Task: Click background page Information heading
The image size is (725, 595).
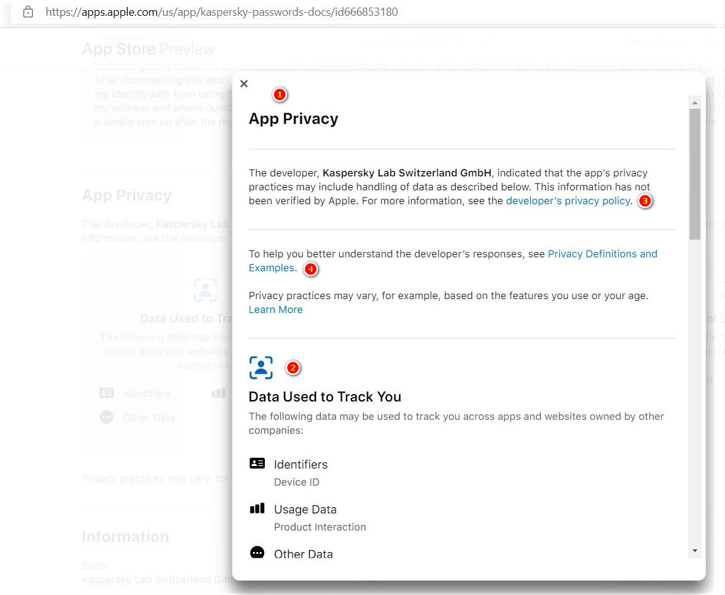Action: [x=125, y=537]
